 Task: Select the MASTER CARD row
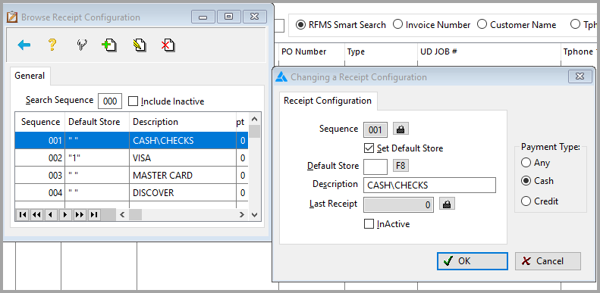pos(131,176)
